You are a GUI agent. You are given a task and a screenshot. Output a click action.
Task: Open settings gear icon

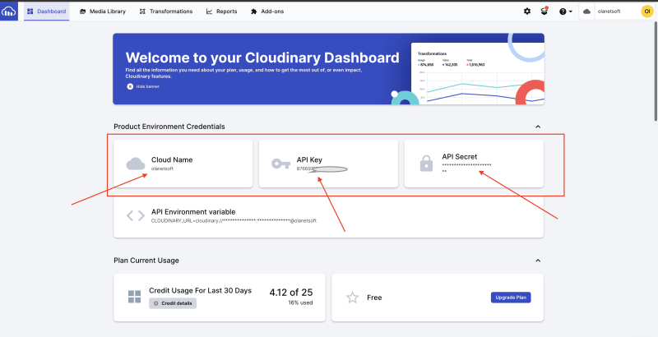pyautogui.click(x=527, y=12)
